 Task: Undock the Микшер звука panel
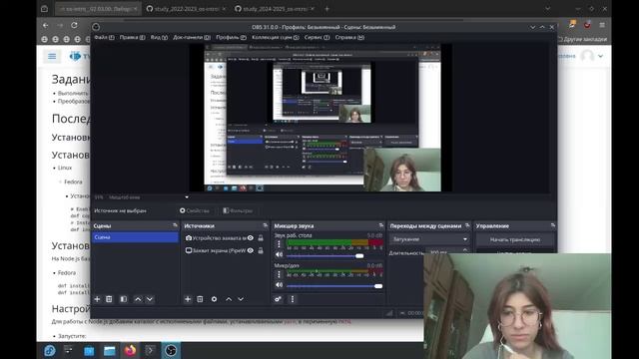[x=381, y=225]
